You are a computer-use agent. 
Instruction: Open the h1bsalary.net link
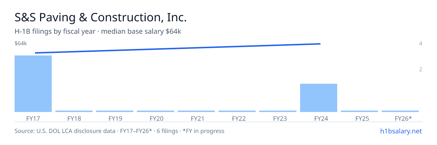(x=401, y=131)
